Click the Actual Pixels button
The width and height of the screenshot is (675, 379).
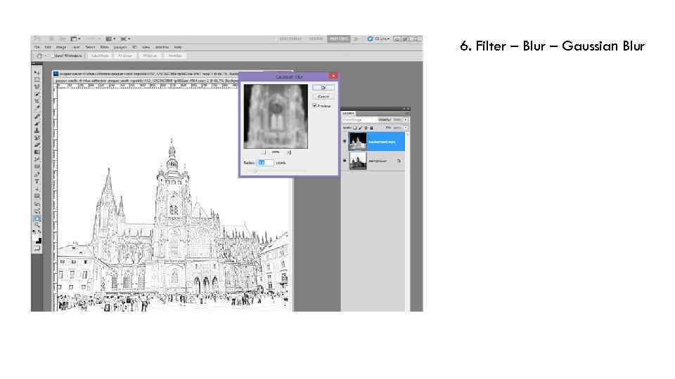click(x=100, y=56)
